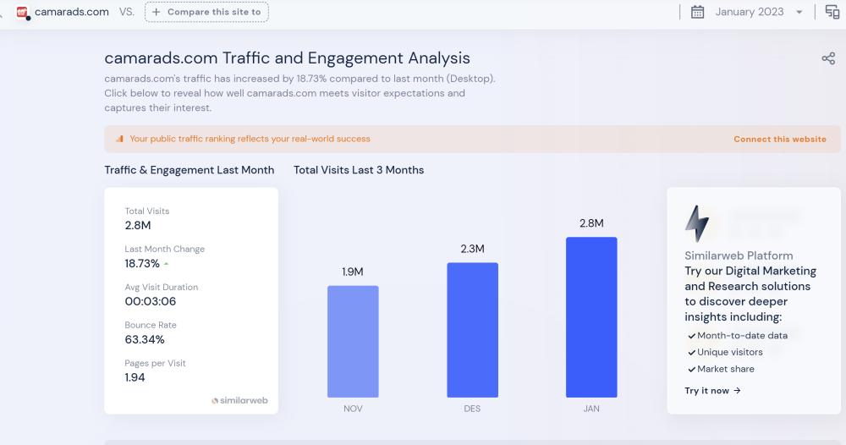The image size is (846, 445).
Task: Click the checkmark next to Month-to-date data
Action: point(691,336)
